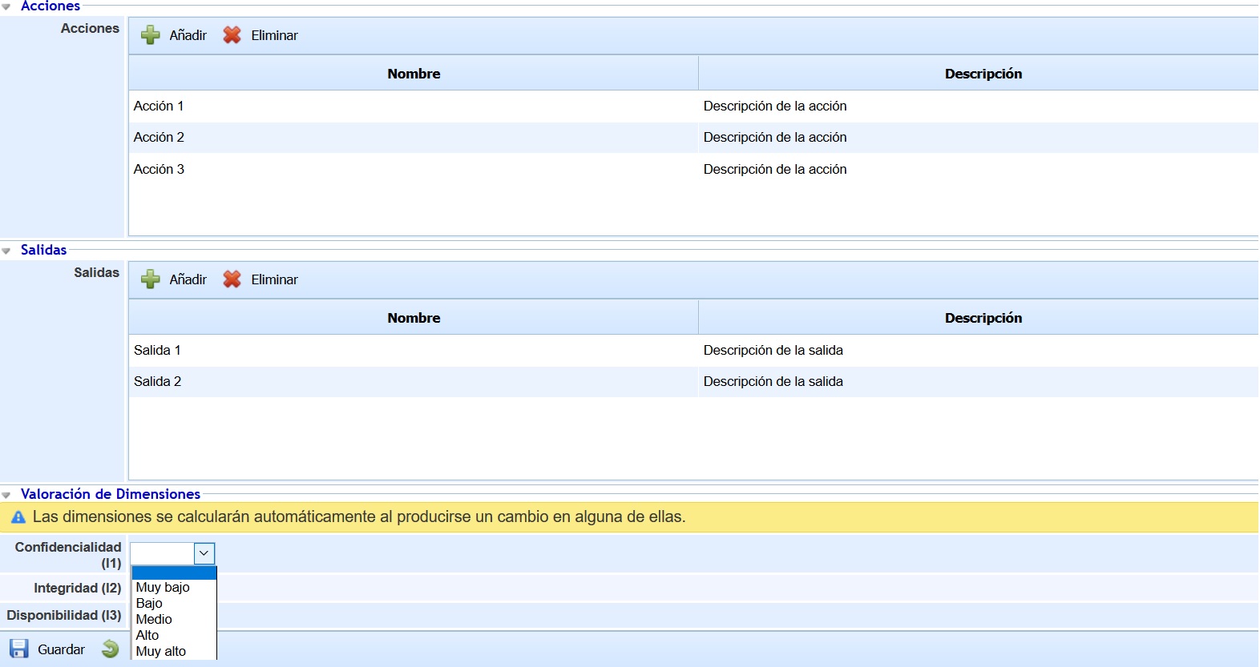Click the green undo arrow icon
The width and height of the screenshot is (1260, 667).
point(111,649)
